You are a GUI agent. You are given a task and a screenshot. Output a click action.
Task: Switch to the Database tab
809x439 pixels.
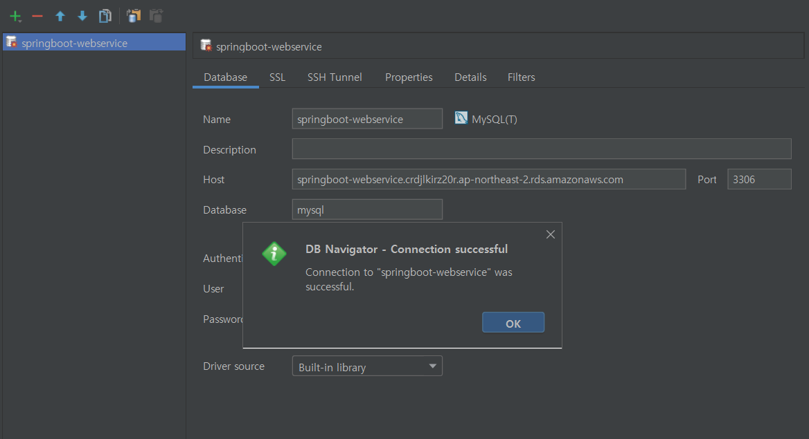226,77
